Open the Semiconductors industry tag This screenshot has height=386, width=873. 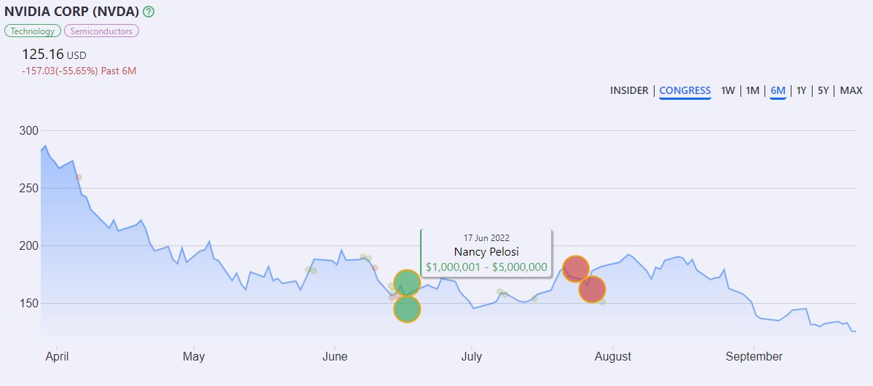click(101, 31)
